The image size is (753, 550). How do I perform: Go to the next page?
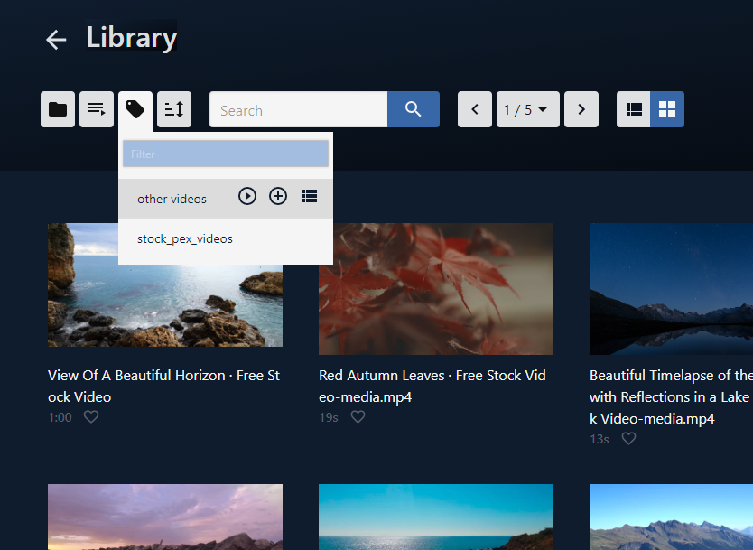pos(581,109)
